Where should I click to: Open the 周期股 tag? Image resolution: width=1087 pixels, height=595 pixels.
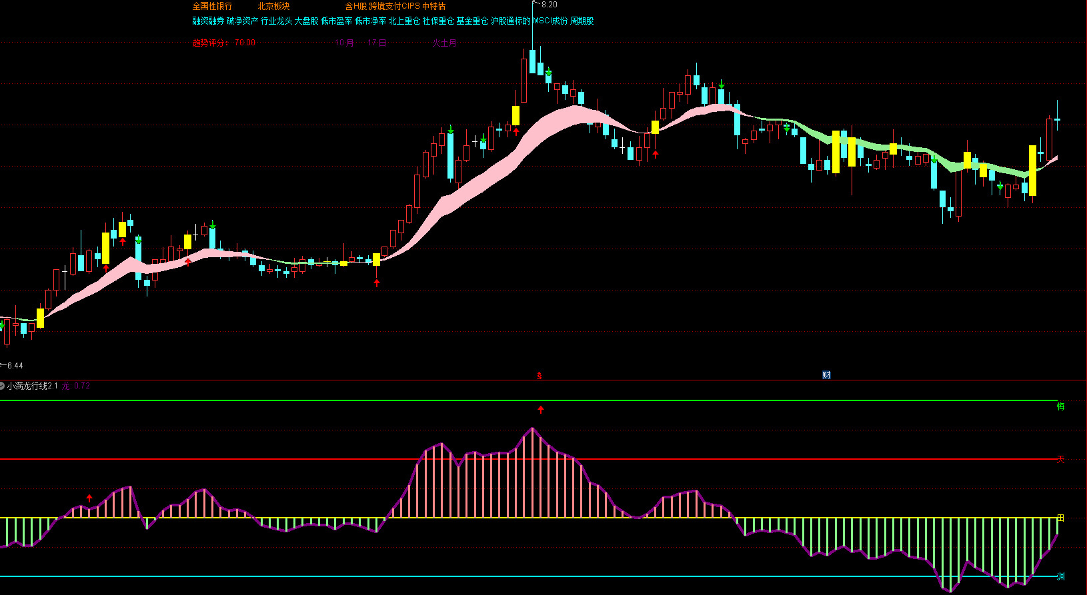click(x=582, y=21)
